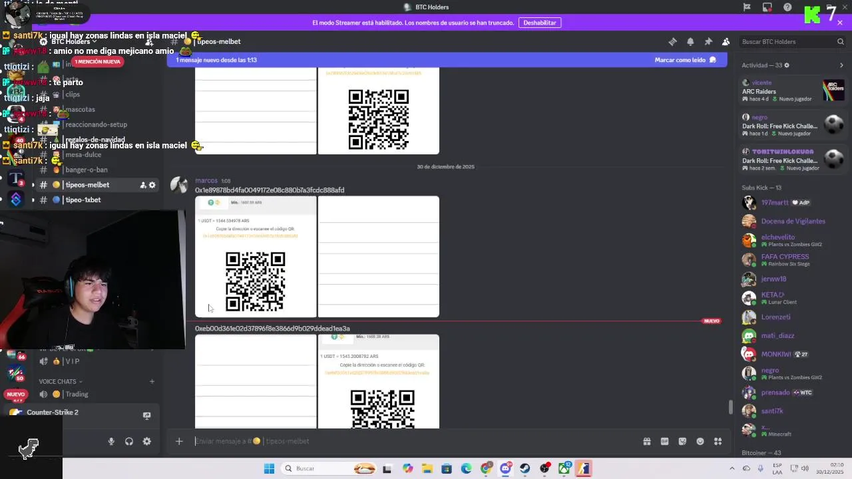The image size is (852, 479).
Task: Open notification settings bell icon
Action: [x=690, y=41]
